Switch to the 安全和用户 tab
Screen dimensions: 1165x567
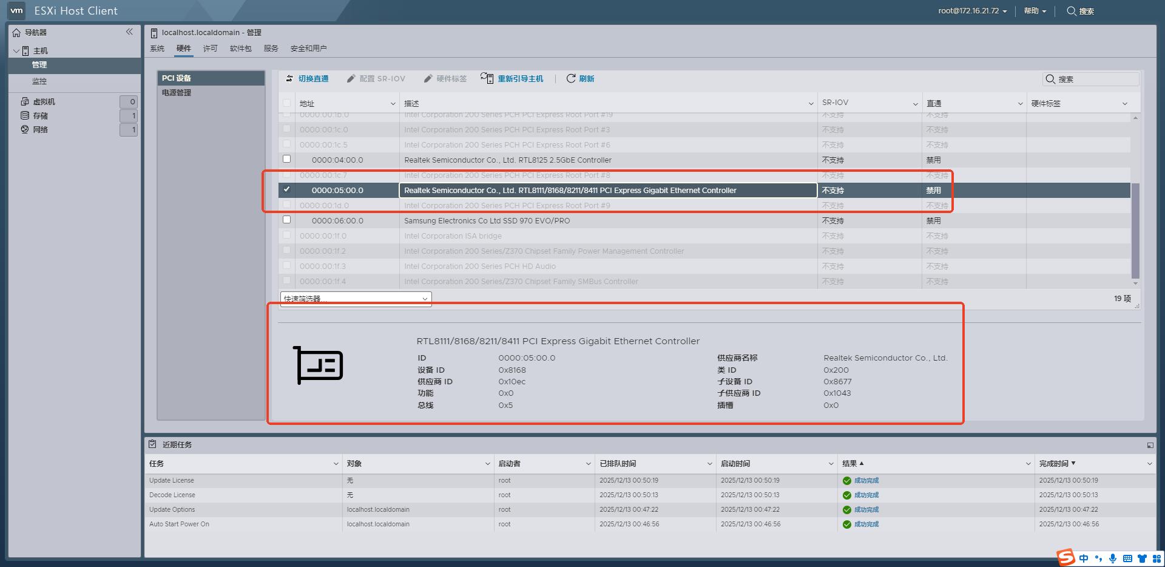click(308, 48)
